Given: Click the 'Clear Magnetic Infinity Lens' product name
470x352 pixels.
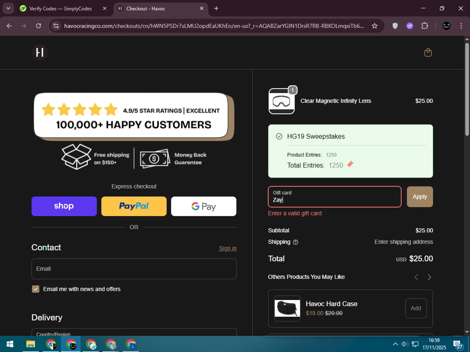Looking at the screenshot, I should coord(336,101).
